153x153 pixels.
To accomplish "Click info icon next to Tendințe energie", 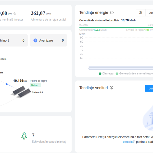I will [112, 12].
